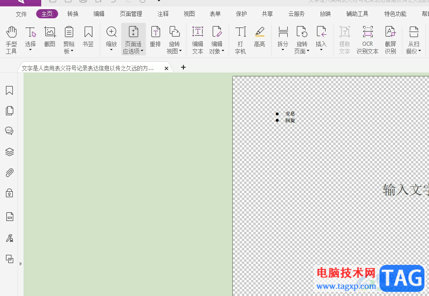Expand the side panel with the small arrow
This screenshot has width=429, height=296.
pyautogui.click(x=21, y=264)
